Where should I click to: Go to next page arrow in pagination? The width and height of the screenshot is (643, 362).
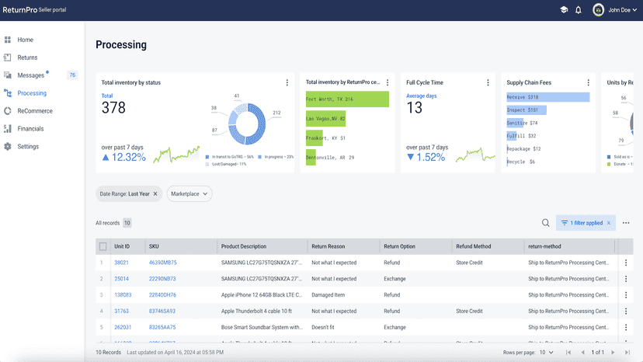(613, 352)
